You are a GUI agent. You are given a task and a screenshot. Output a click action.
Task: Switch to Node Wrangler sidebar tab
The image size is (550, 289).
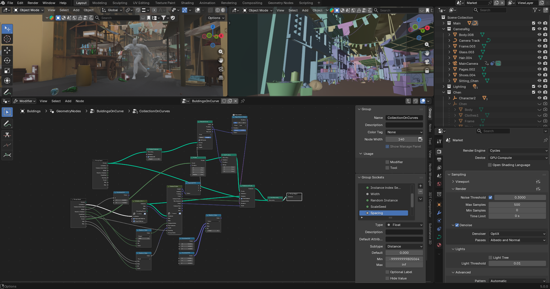(430, 175)
